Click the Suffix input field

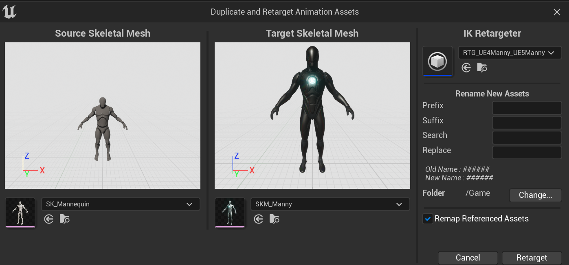coord(527,123)
